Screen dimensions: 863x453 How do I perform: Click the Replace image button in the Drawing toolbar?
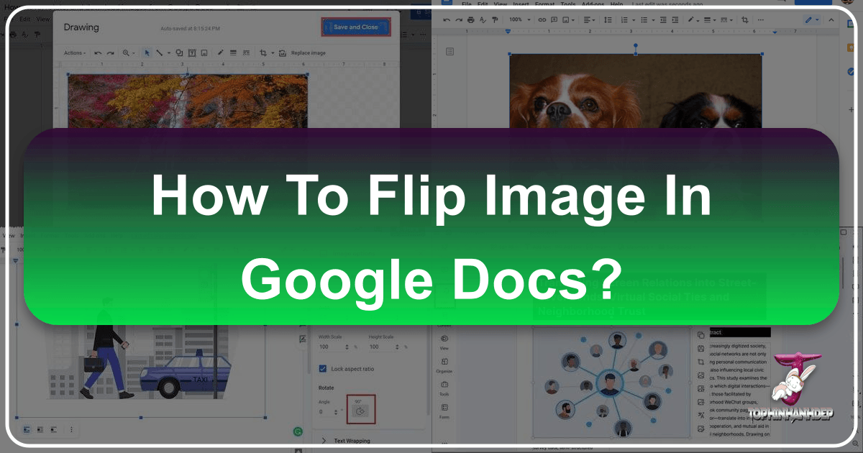(307, 52)
